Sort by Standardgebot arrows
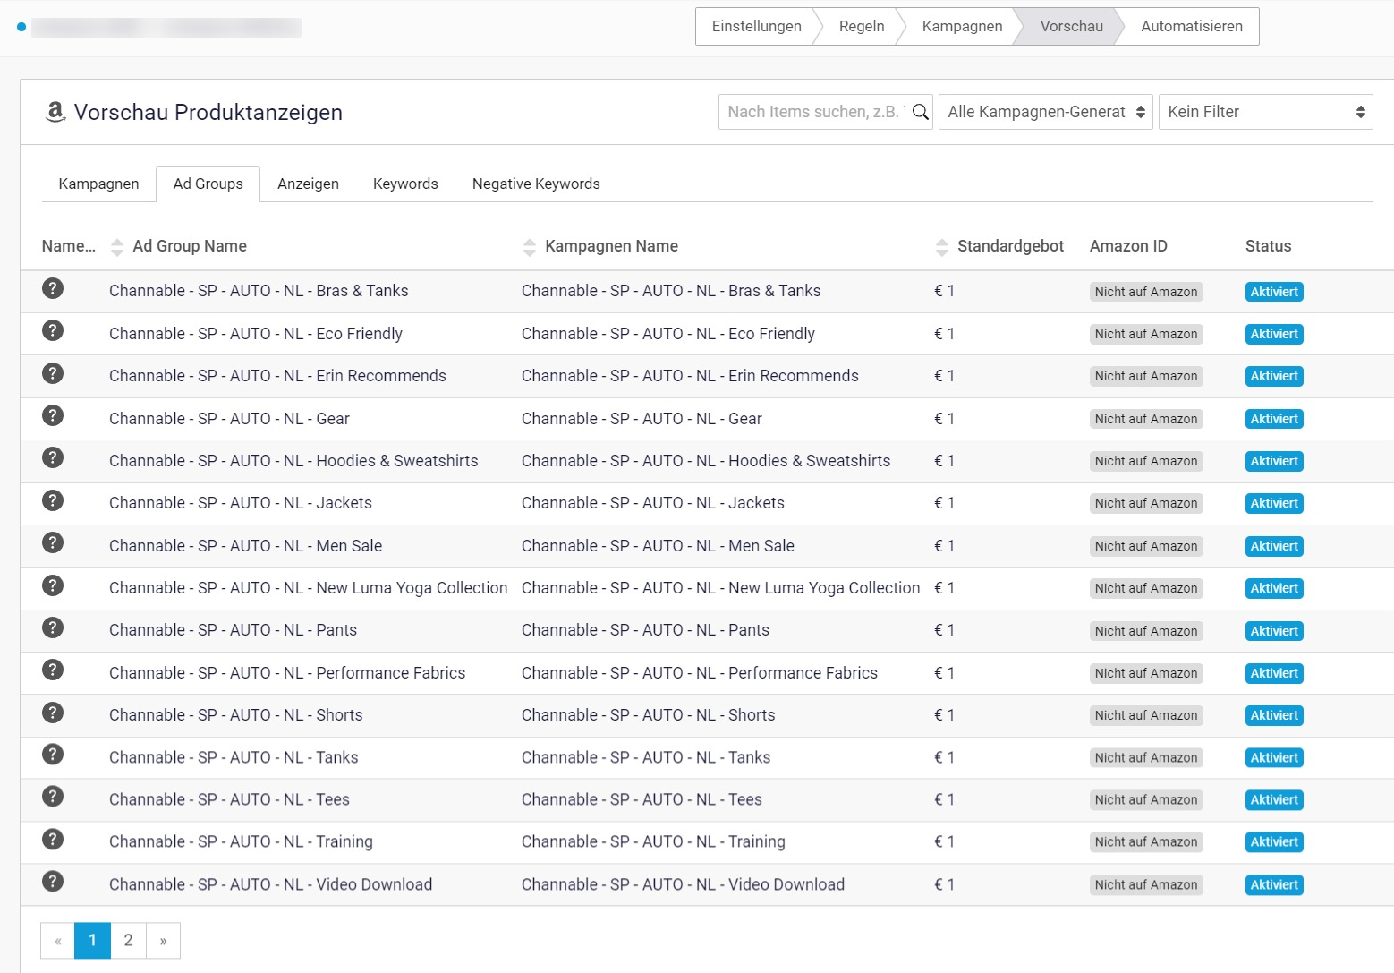 [x=941, y=247]
